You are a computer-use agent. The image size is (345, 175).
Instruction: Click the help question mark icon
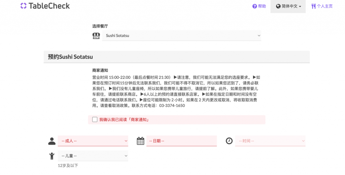(x=255, y=6)
